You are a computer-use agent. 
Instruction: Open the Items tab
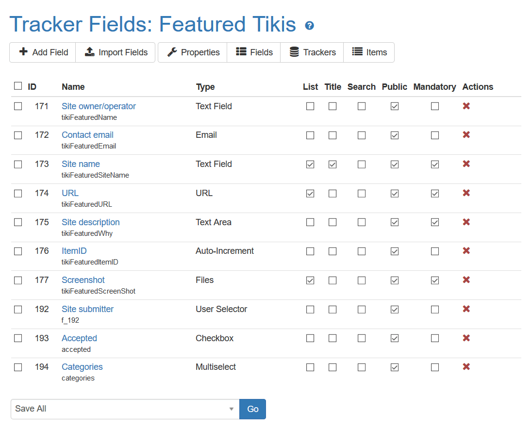(x=369, y=52)
